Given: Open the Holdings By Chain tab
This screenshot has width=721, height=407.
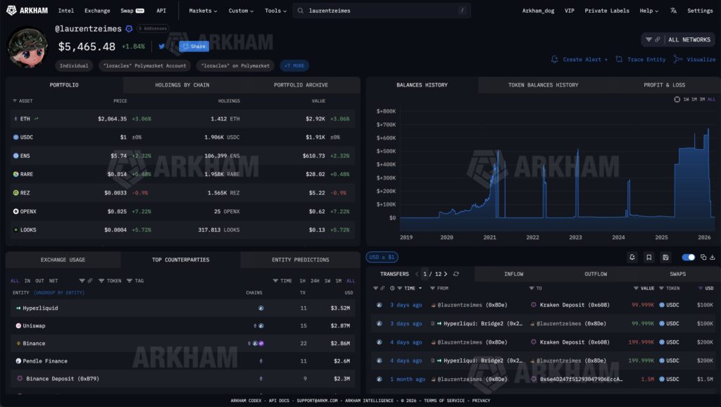Looking at the screenshot, I should [182, 85].
